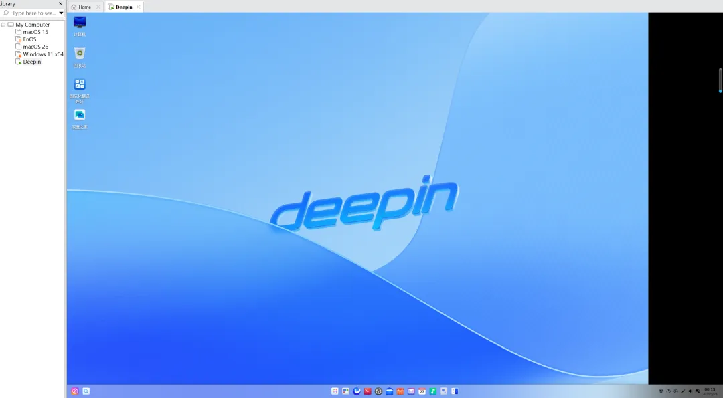Open the mail app in the dock
Viewport: 723px width, 398px height.
click(411, 391)
